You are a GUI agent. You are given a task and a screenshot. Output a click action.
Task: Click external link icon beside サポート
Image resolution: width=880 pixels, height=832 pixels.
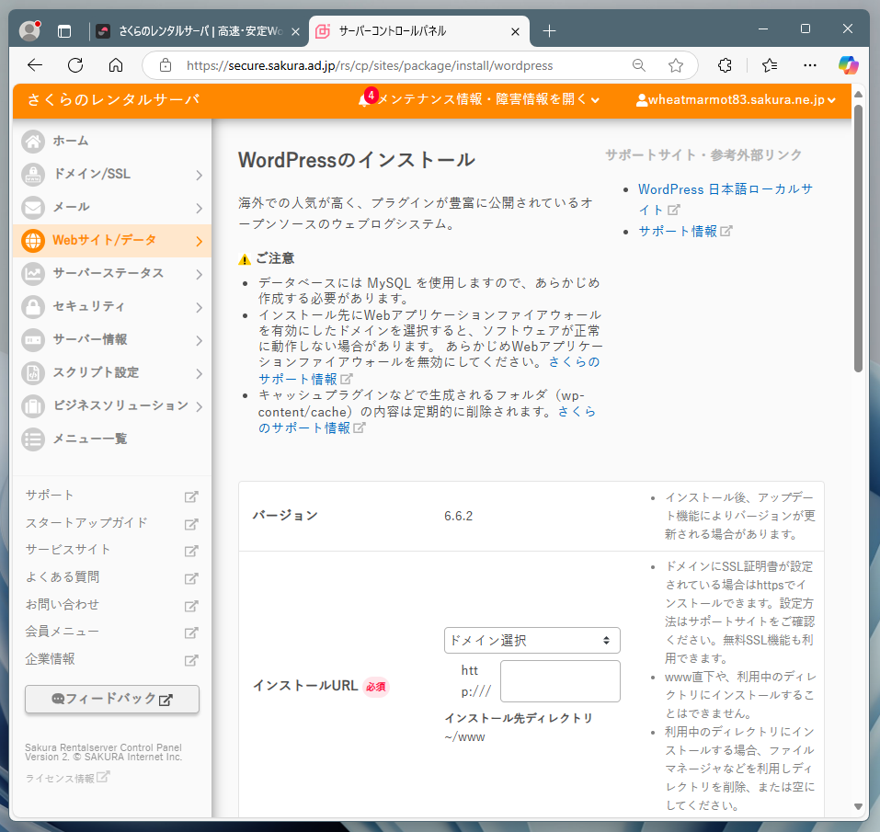(x=191, y=496)
